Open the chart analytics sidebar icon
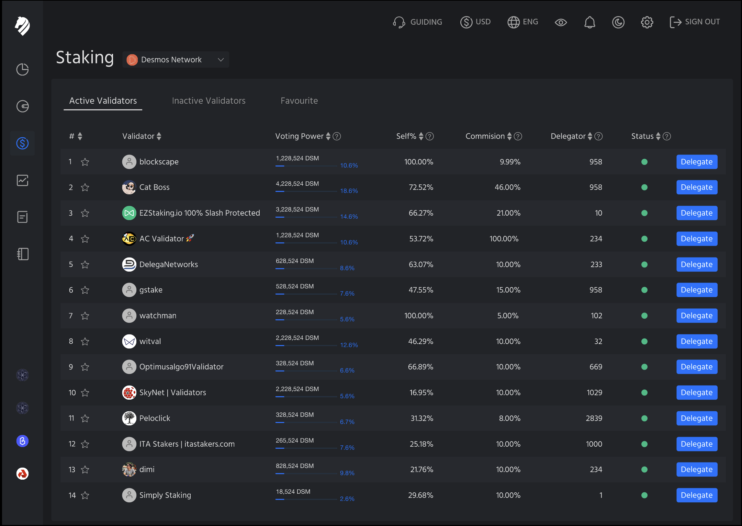The width and height of the screenshot is (742, 526). pyautogui.click(x=22, y=180)
